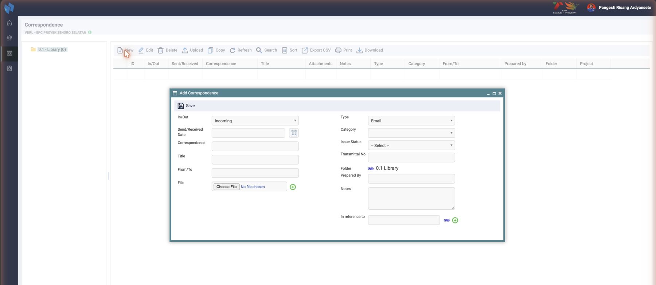Click the Save icon in Add Correspondence dialog
This screenshot has width=656, height=285.
(x=181, y=106)
